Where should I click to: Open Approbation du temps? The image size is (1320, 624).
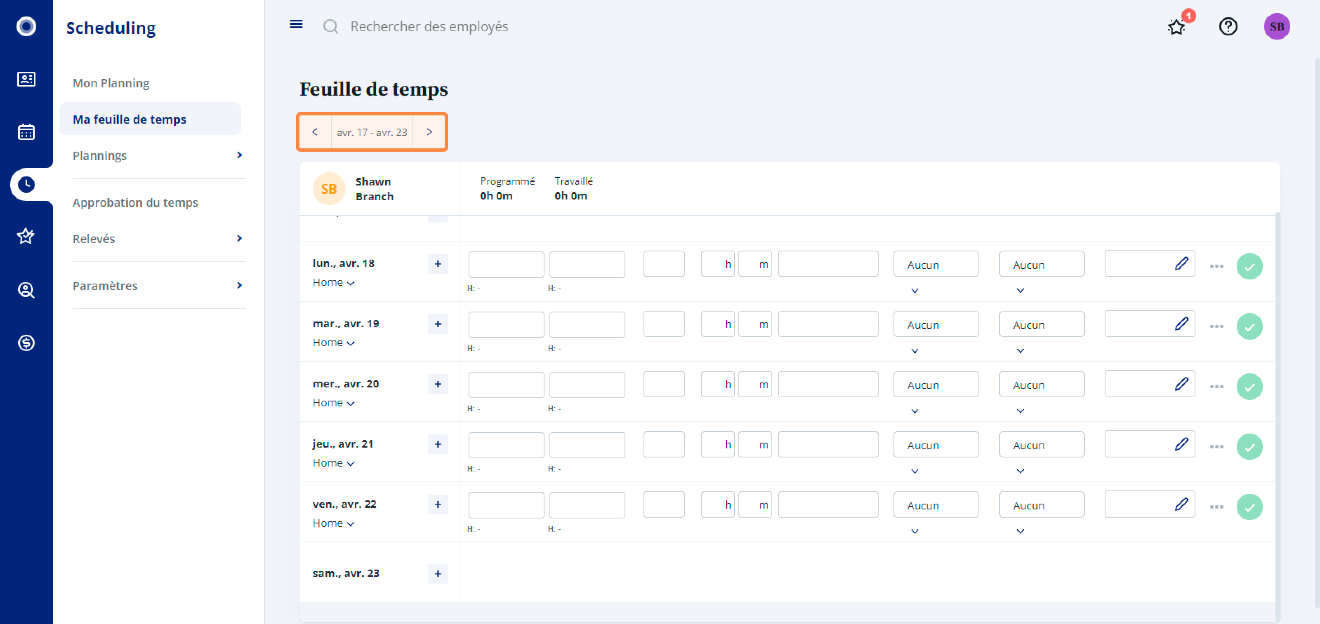pos(135,202)
